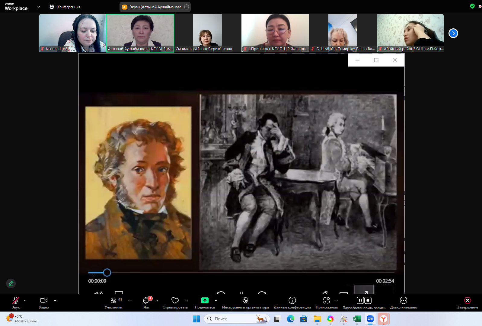Expand audio options arrow next to Звук
The width and height of the screenshot is (482, 326).
[25, 300]
